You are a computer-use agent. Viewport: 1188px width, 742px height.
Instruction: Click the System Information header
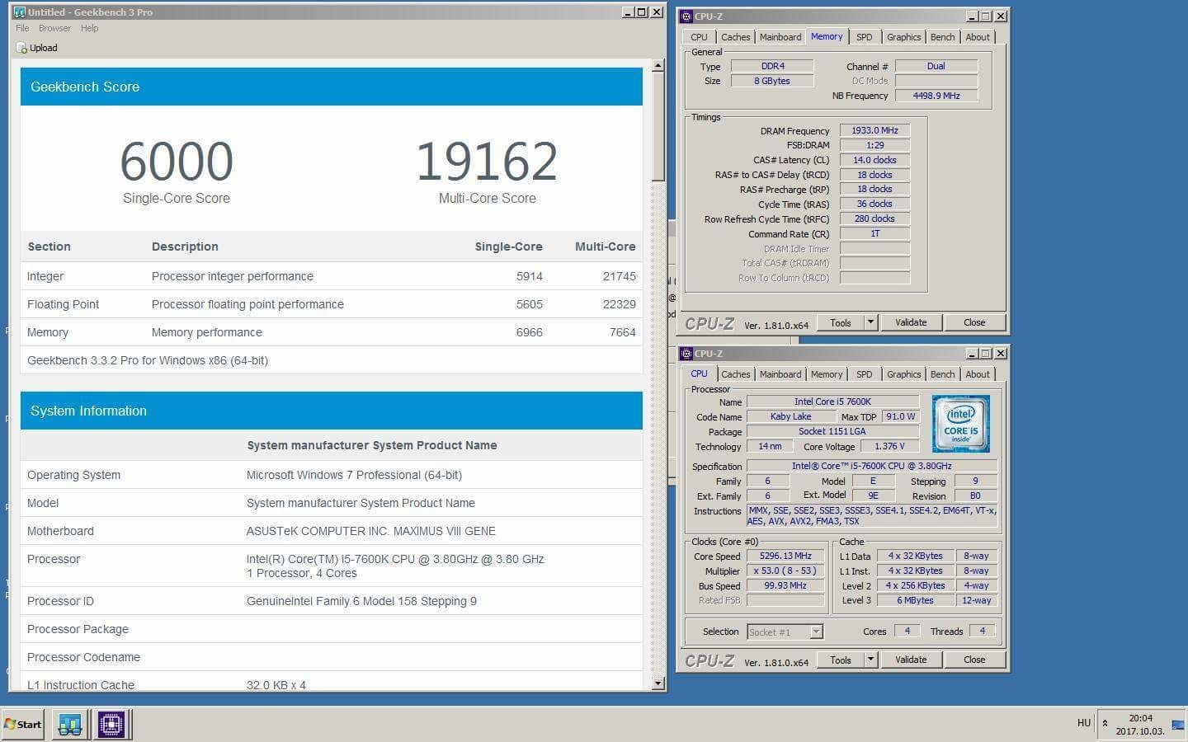coord(332,411)
